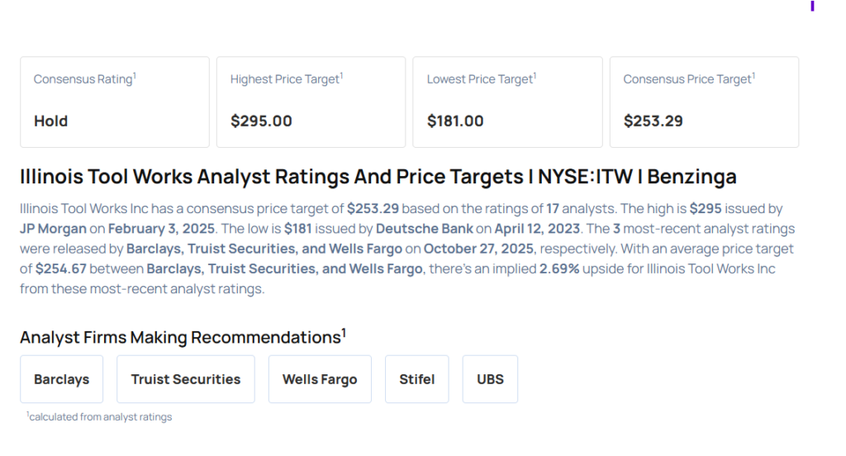This screenshot has height=456, width=846.
Task: Select the Lowest Price Target $181.00 card
Action: [x=507, y=102]
